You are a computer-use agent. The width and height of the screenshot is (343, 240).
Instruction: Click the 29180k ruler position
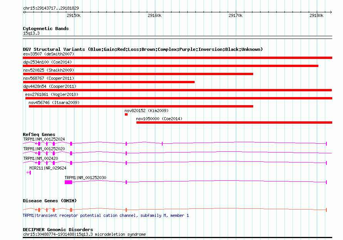point(316,15)
